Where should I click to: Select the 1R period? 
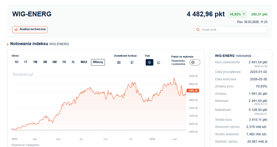pyautogui.click(x=64, y=62)
